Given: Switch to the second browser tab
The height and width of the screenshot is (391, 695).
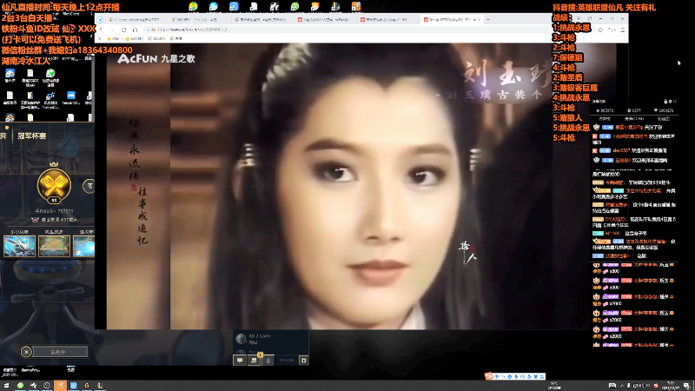Looking at the screenshot, I should (199, 19).
